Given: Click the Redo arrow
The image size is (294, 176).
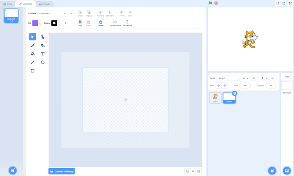Looking at the screenshot, I should click(x=71, y=13).
